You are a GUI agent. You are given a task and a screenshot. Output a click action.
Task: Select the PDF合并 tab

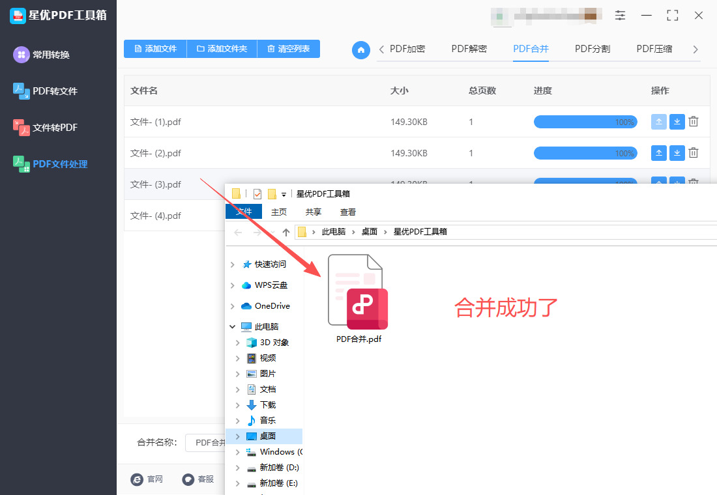click(531, 49)
